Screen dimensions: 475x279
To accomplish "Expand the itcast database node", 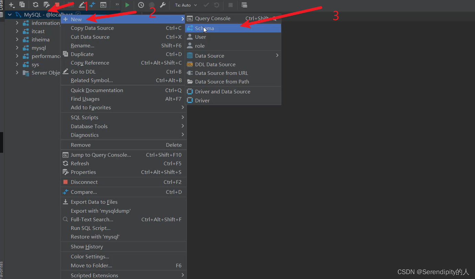I will coord(17,31).
